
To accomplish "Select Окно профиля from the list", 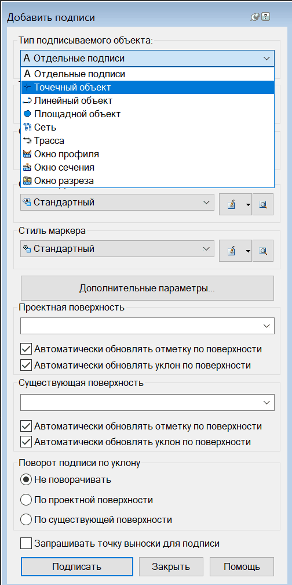I will (x=148, y=154).
